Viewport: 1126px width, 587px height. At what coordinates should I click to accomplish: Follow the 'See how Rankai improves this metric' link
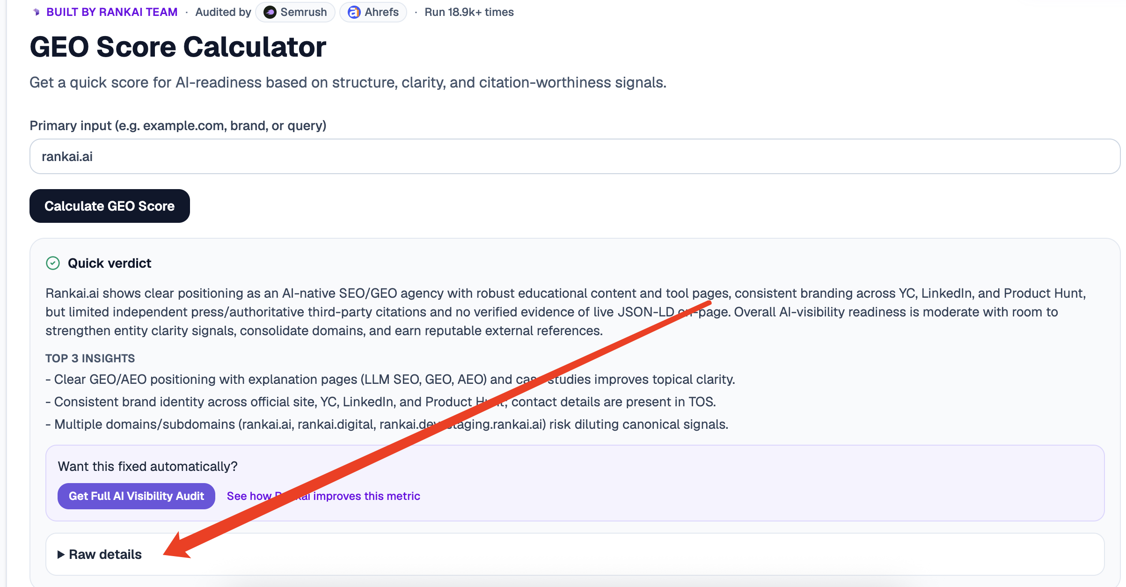click(x=323, y=496)
